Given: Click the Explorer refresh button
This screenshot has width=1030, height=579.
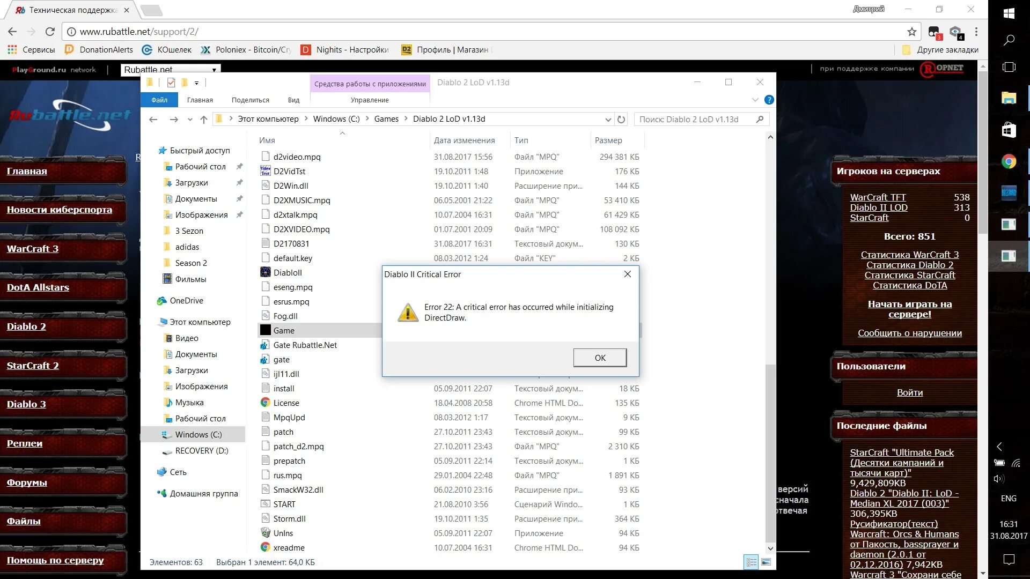Looking at the screenshot, I should coord(621,119).
